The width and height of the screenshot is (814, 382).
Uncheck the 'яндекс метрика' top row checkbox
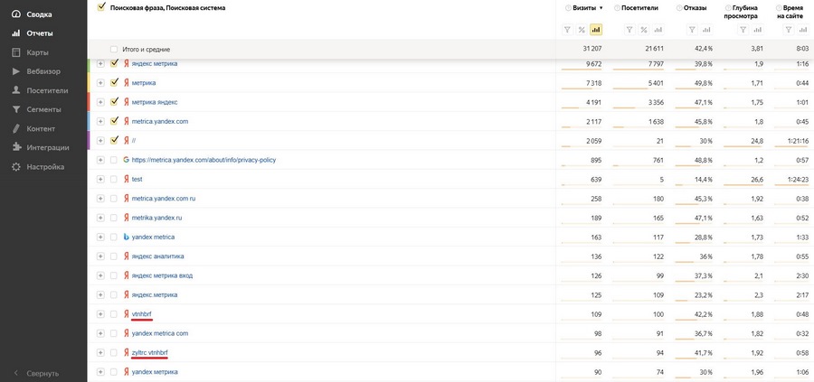coord(114,63)
